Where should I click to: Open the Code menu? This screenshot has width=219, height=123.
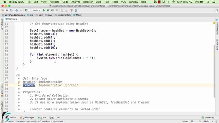(65, 2)
